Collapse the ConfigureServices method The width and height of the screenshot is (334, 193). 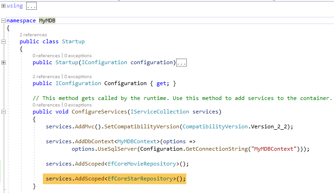tap(3, 112)
